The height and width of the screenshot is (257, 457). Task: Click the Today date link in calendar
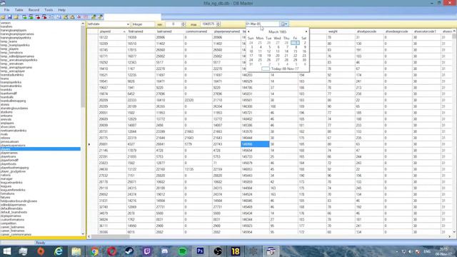[x=280, y=69]
